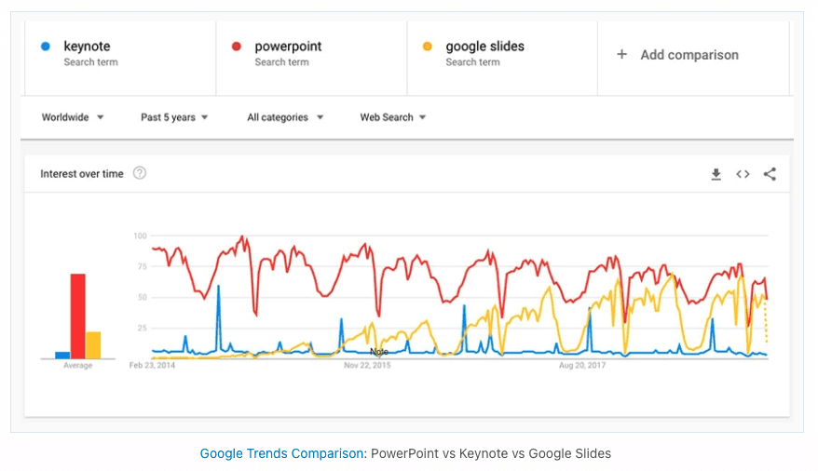
Task: Download the Interest over time data
Action: [716, 174]
